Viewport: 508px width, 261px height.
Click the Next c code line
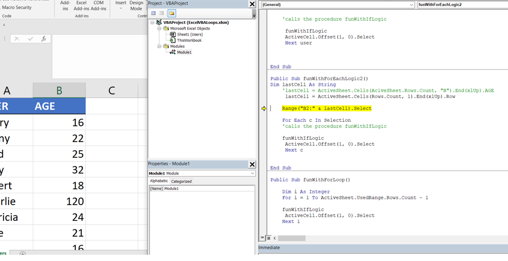(294, 150)
